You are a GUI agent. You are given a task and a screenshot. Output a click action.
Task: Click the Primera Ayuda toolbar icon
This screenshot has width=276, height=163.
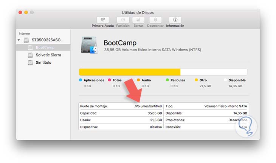[x=102, y=20]
